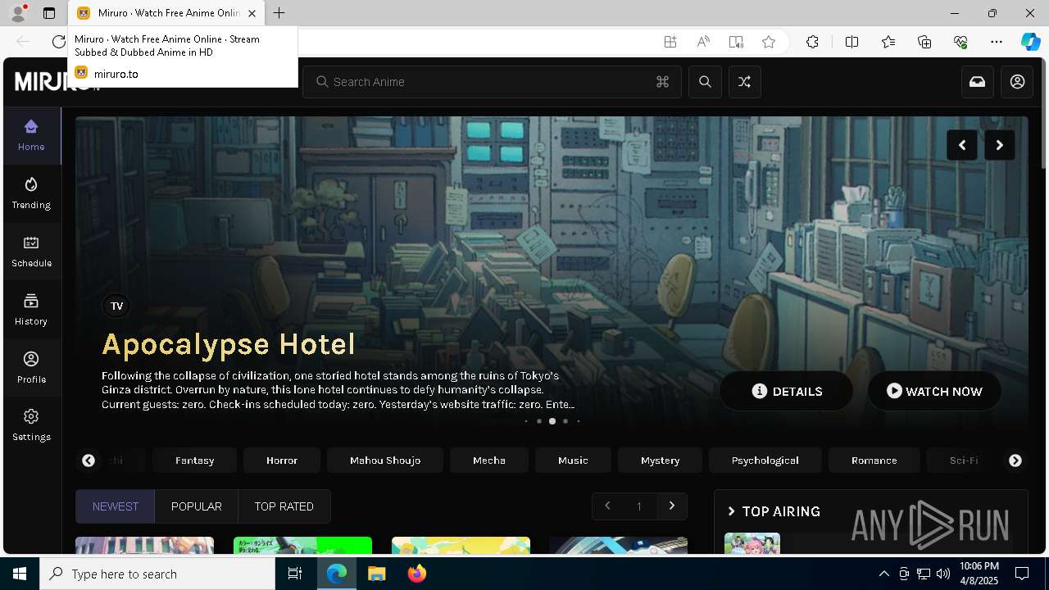Image resolution: width=1049 pixels, height=590 pixels.
Task: Click in the Search Anime field
Action: (492, 82)
